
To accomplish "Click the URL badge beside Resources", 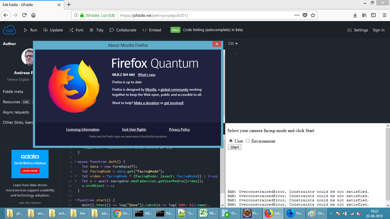I will click(26, 102).
